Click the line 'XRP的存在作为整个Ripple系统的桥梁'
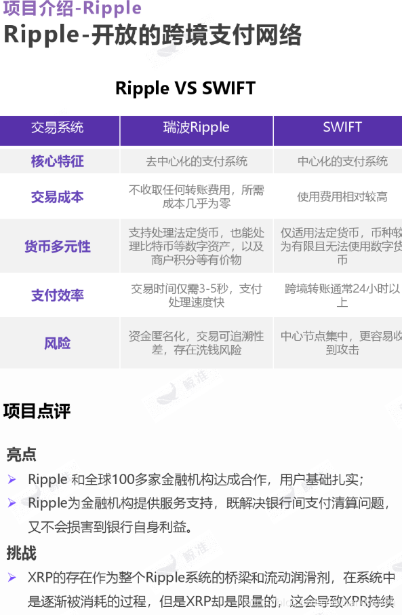The height and width of the screenshot is (615, 402). point(212,578)
